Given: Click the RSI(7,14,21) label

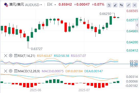Looking at the screenshot, I should [x=26, y=56].
